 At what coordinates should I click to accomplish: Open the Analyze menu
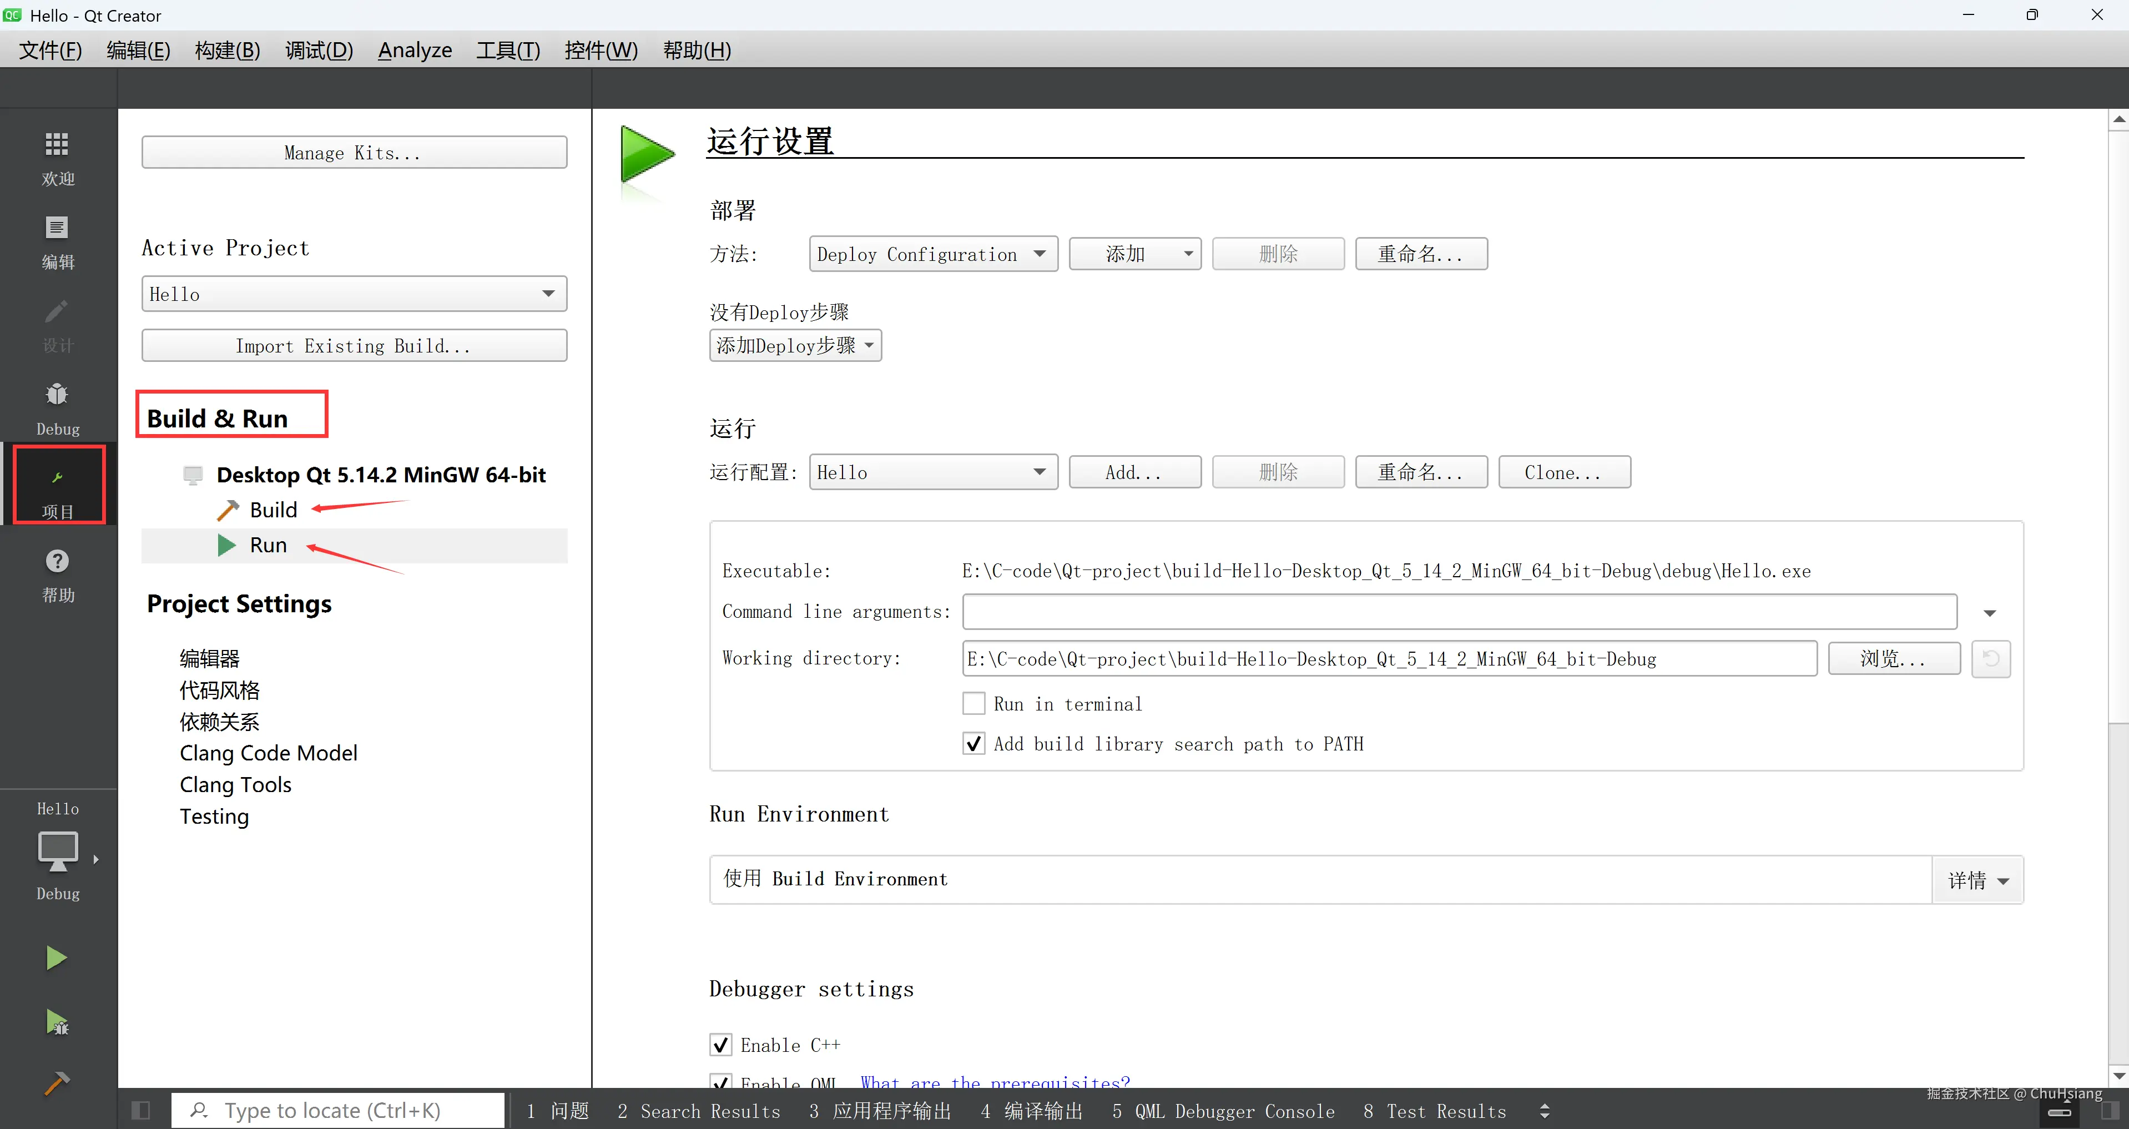tap(415, 51)
